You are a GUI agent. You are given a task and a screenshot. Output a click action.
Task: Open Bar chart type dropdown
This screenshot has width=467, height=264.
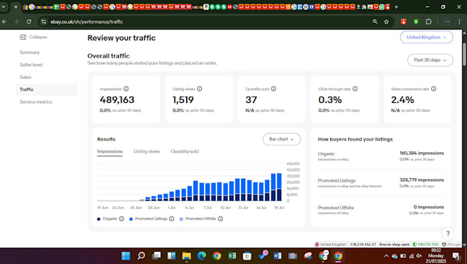click(x=282, y=139)
